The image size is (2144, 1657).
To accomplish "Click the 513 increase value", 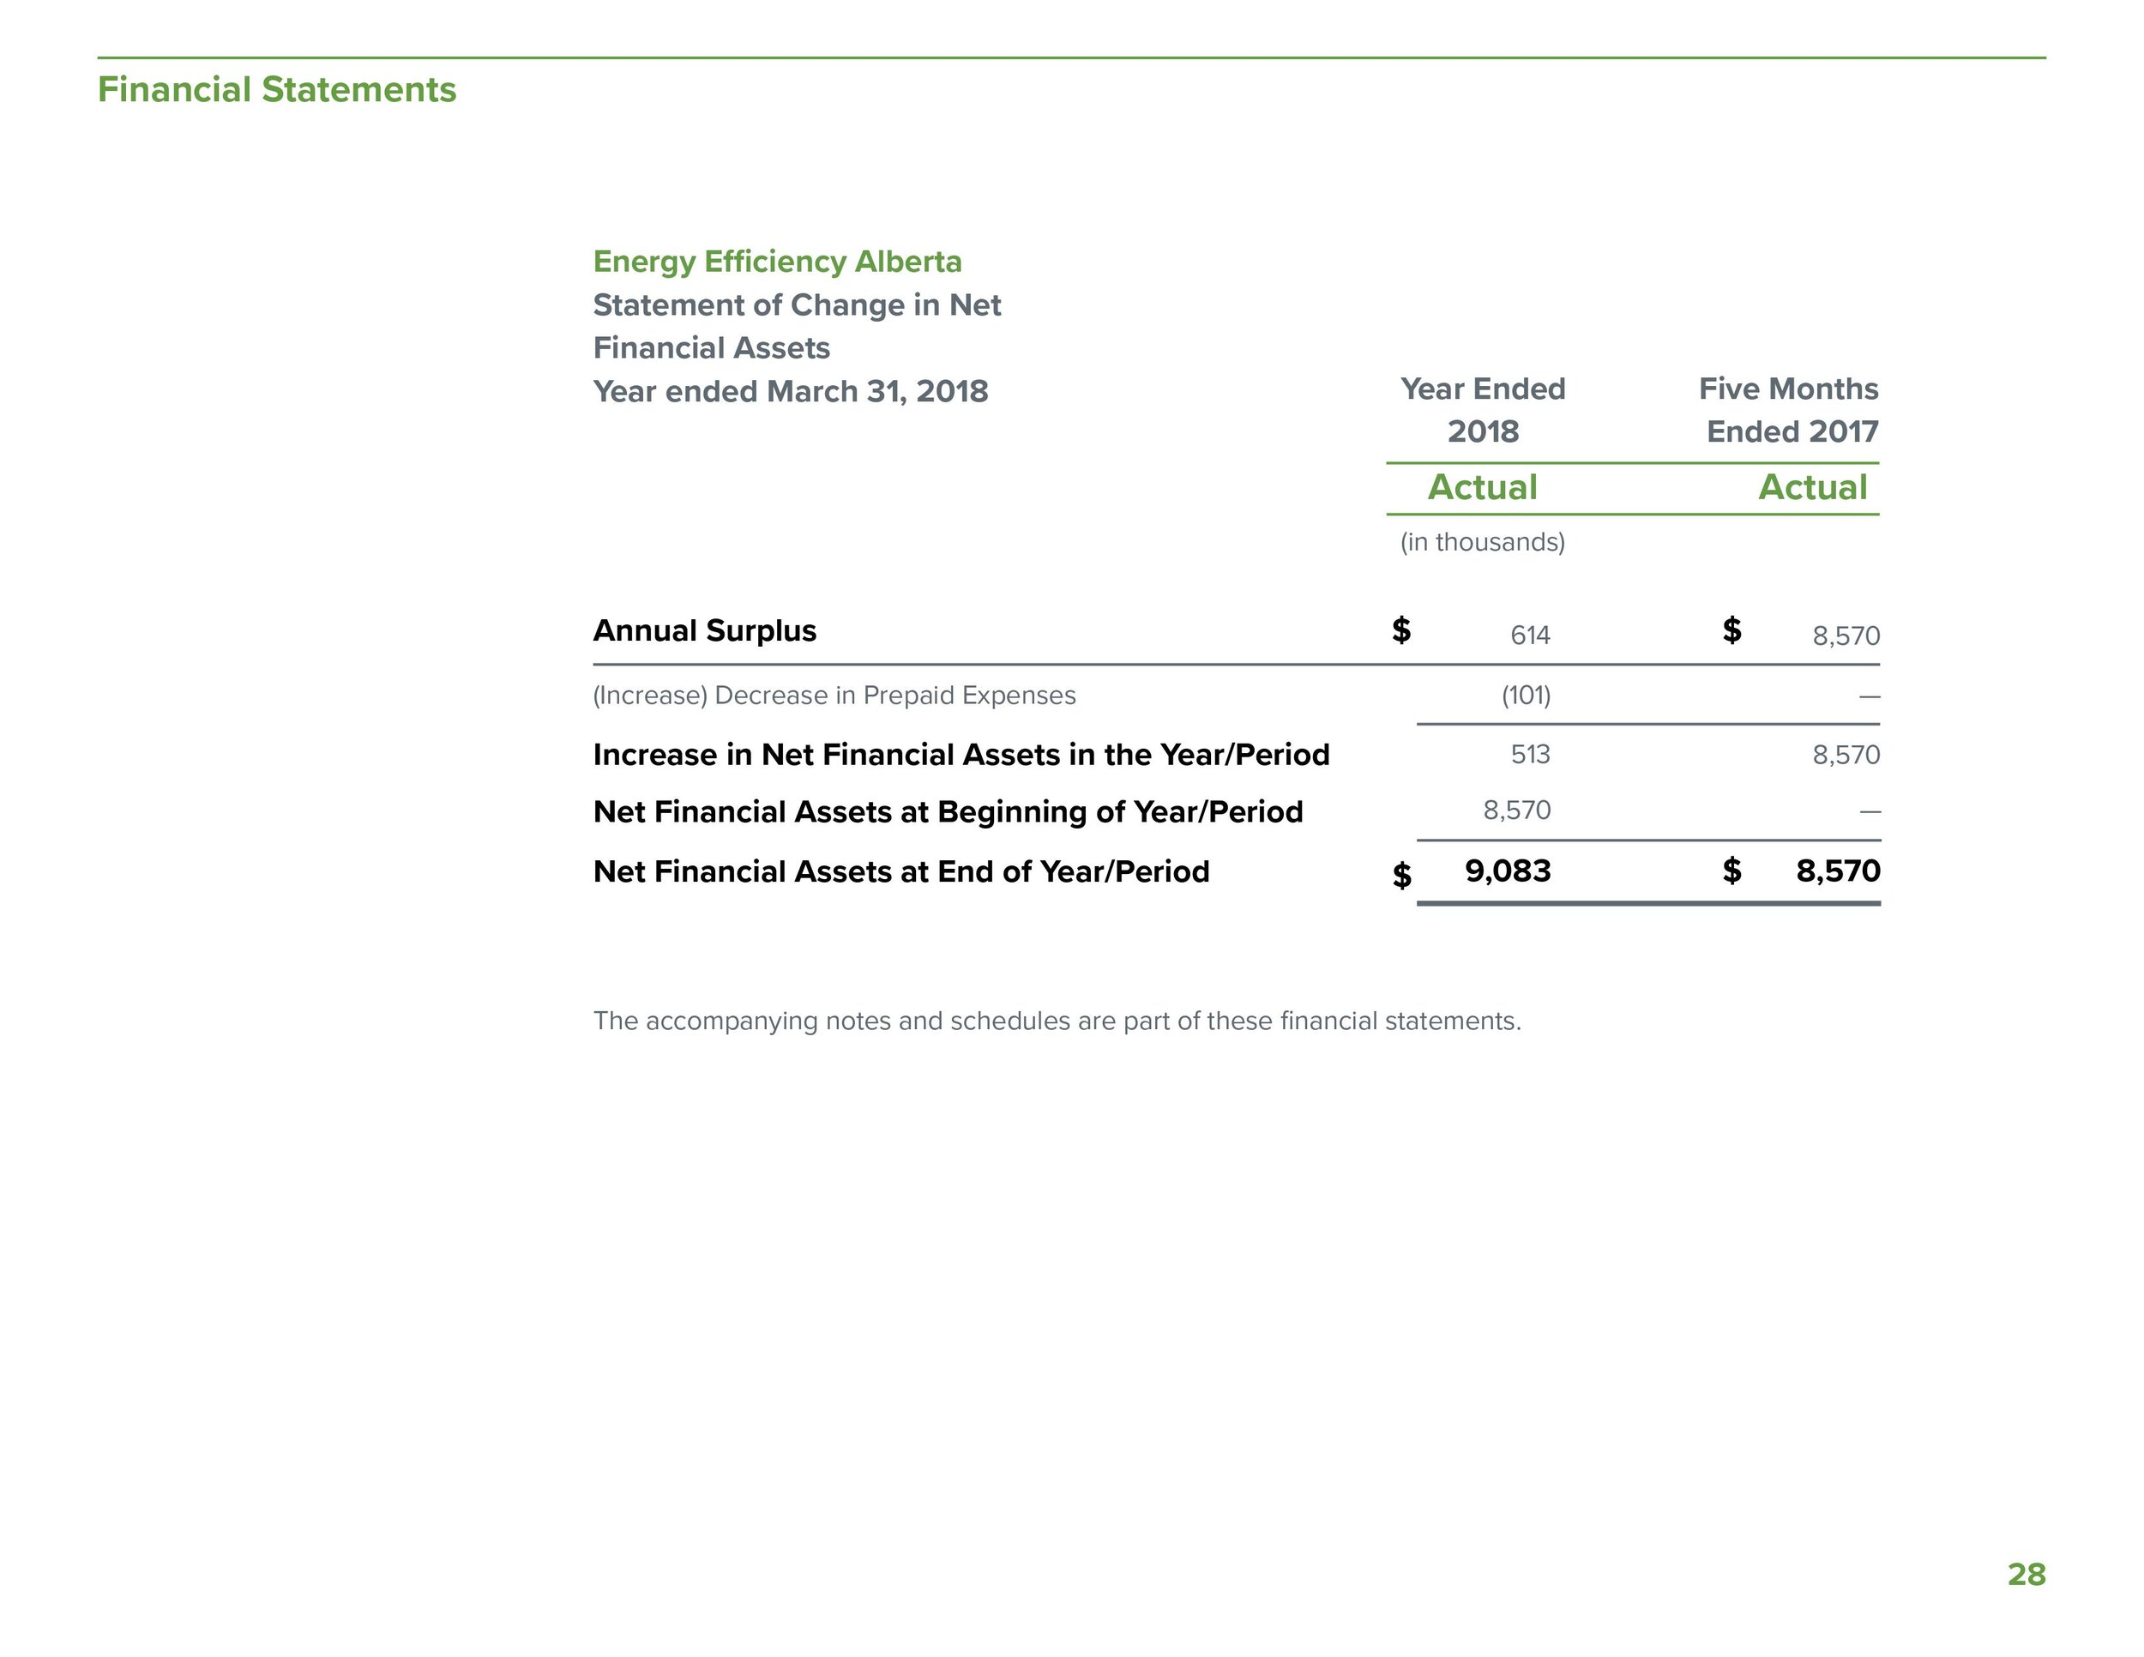I will pos(1531,755).
